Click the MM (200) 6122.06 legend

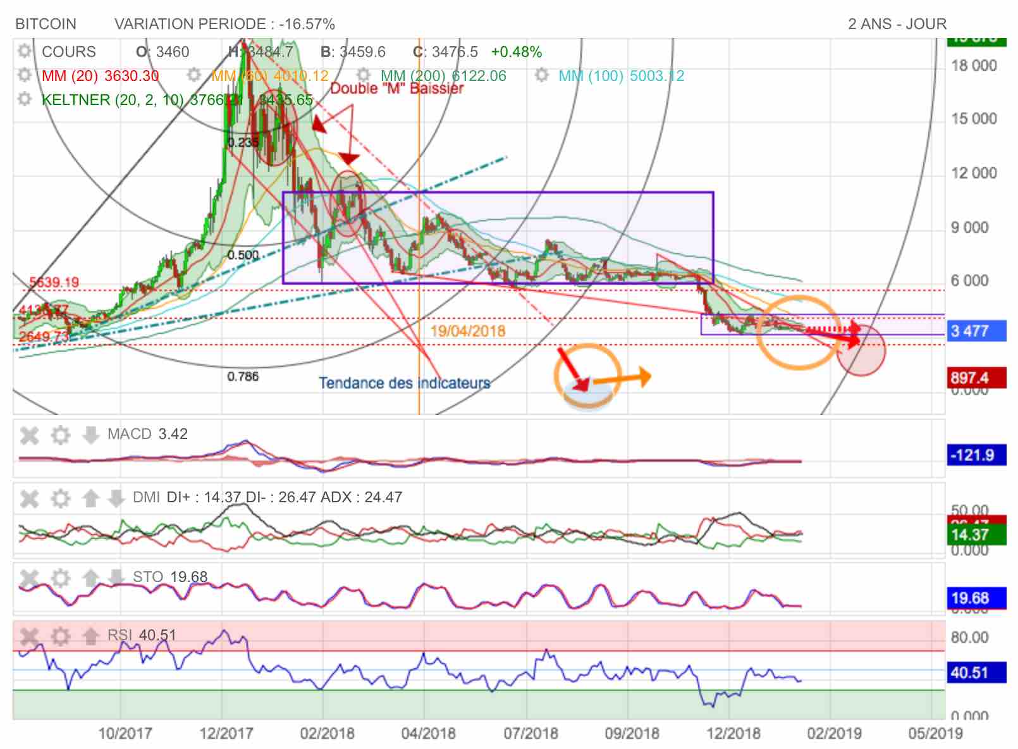point(443,76)
